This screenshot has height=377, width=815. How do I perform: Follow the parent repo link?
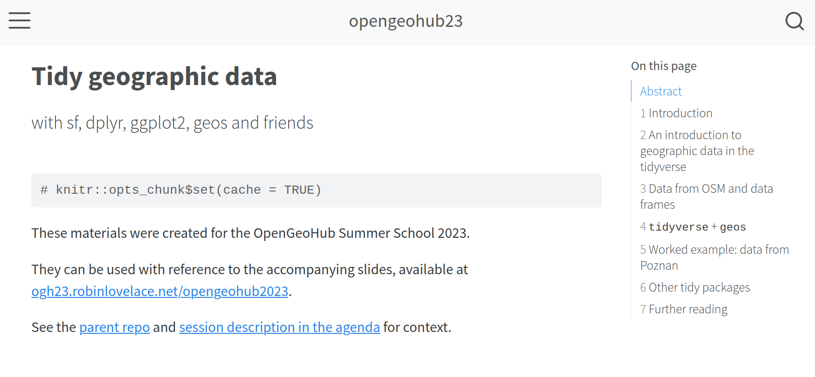click(x=115, y=327)
